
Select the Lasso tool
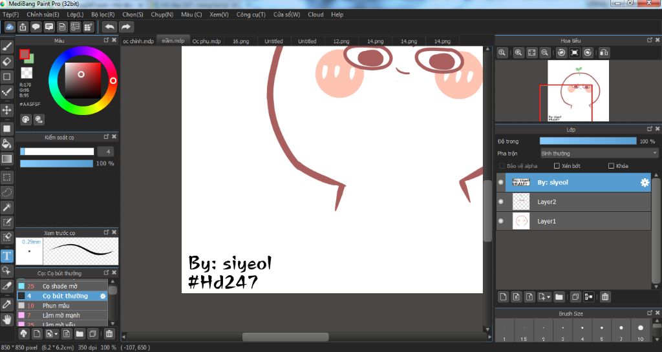[x=6, y=192]
